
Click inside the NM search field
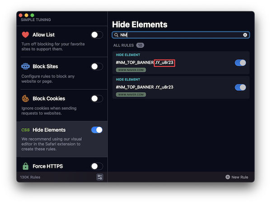[x=181, y=35]
